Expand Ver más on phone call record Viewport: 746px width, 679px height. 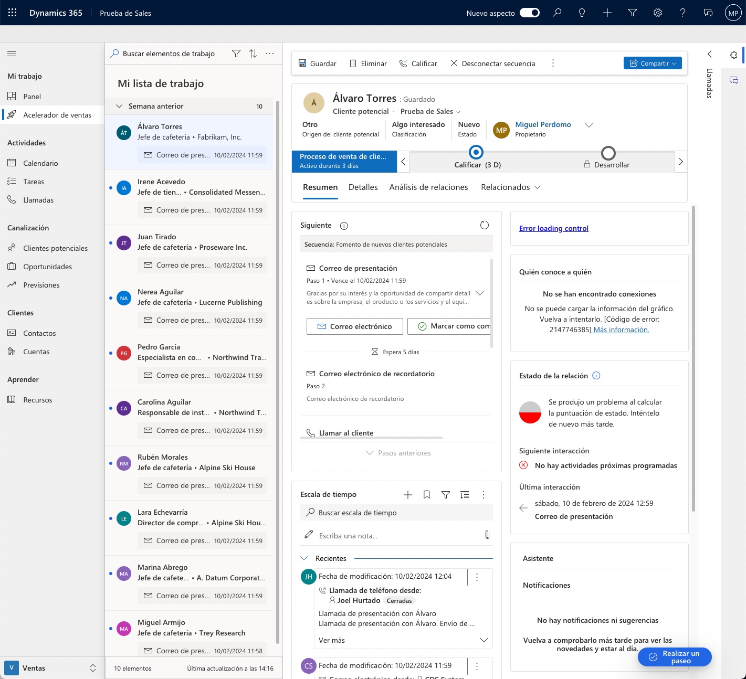(404, 640)
